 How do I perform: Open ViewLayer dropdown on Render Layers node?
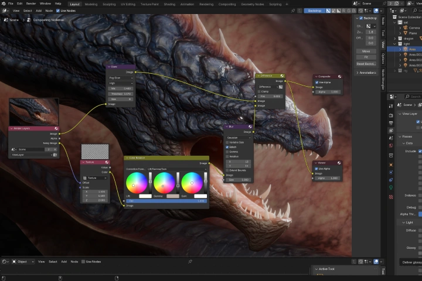32,155
